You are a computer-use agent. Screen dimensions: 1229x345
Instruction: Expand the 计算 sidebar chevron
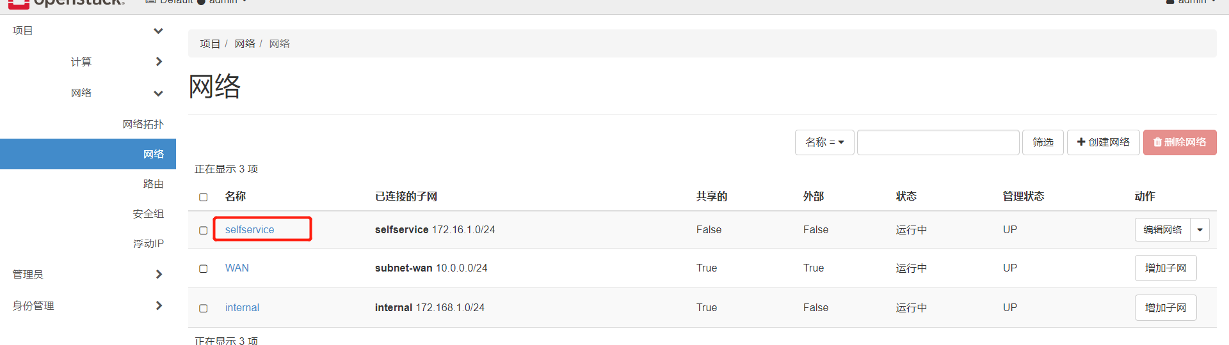tap(159, 61)
